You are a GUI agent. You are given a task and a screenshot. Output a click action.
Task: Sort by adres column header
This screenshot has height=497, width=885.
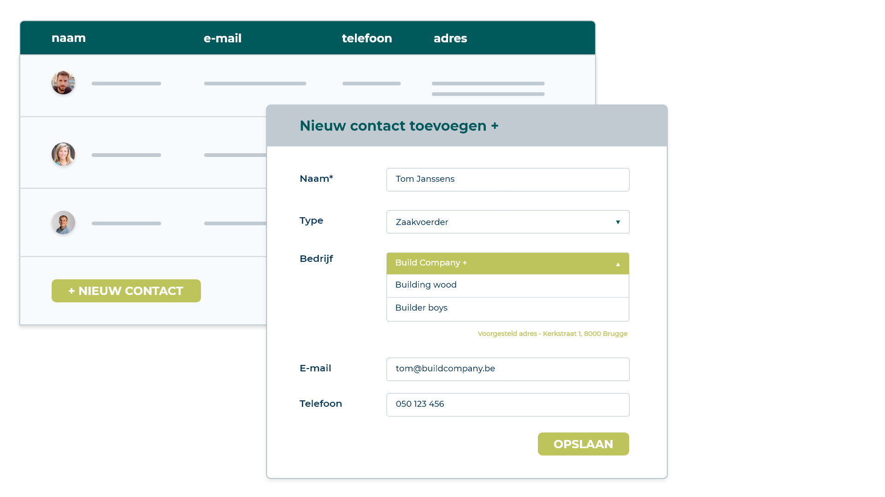tap(450, 38)
